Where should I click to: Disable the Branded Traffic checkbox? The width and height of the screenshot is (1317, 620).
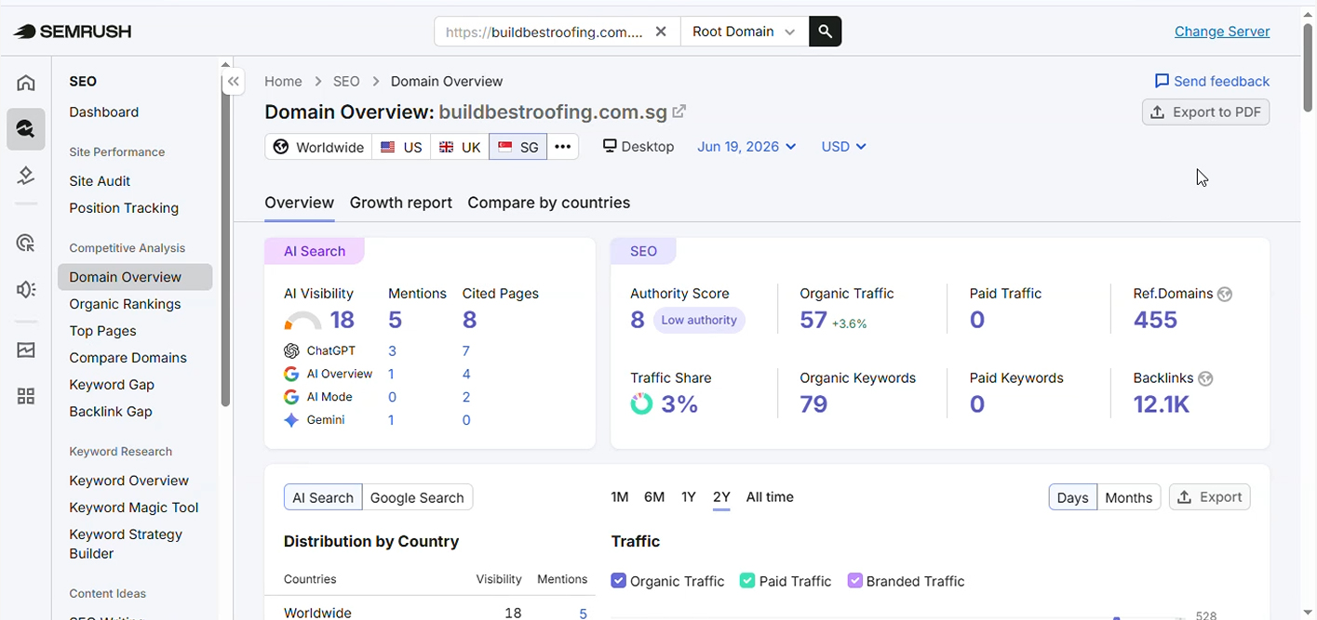(x=854, y=581)
